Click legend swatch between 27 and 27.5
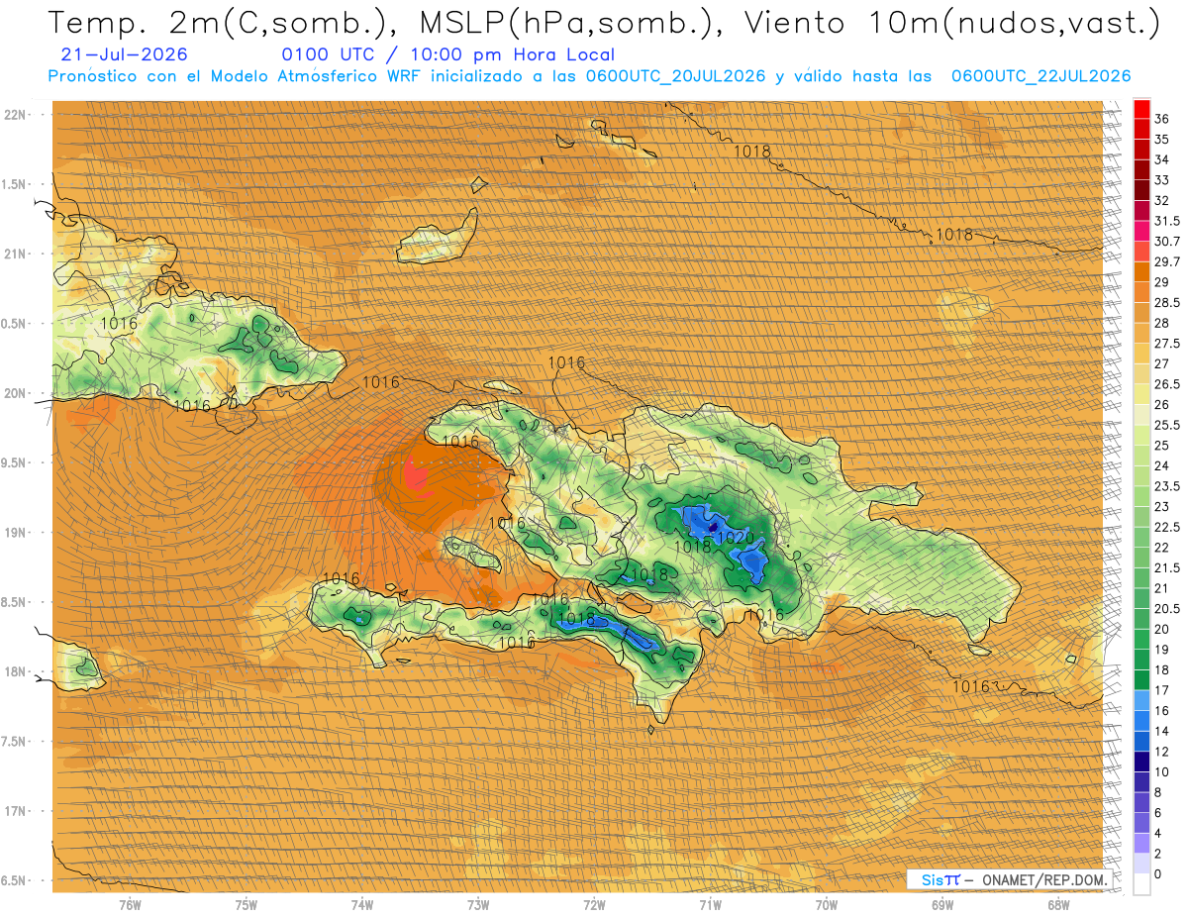 click(x=1141, y=353)
